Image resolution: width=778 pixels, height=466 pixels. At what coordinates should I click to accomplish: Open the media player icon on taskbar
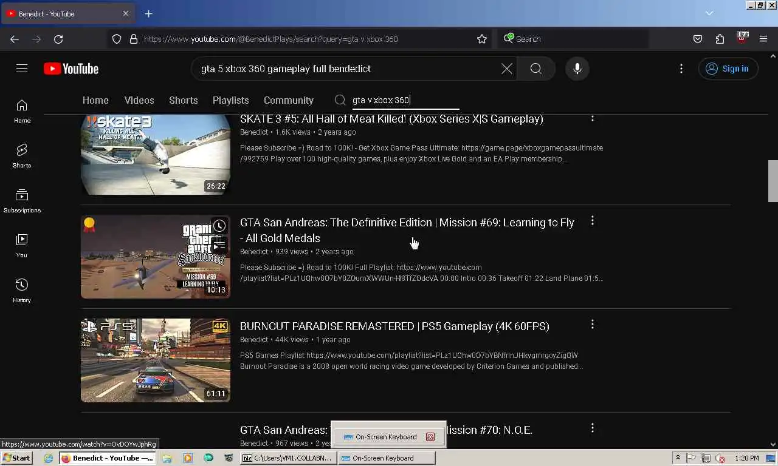pyautogui.click(x=187, y=458)
